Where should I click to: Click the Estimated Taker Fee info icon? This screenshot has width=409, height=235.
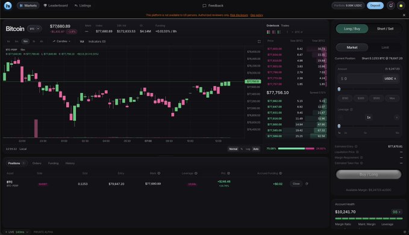[x=361, y=163]
